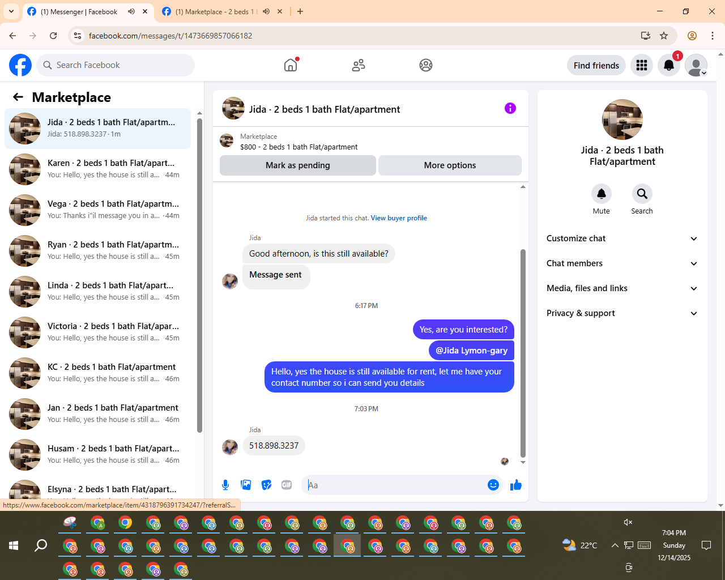Open the Facebook logo home link
The image size is (725, 580).
pyautogui.click(x=20, y=65)
